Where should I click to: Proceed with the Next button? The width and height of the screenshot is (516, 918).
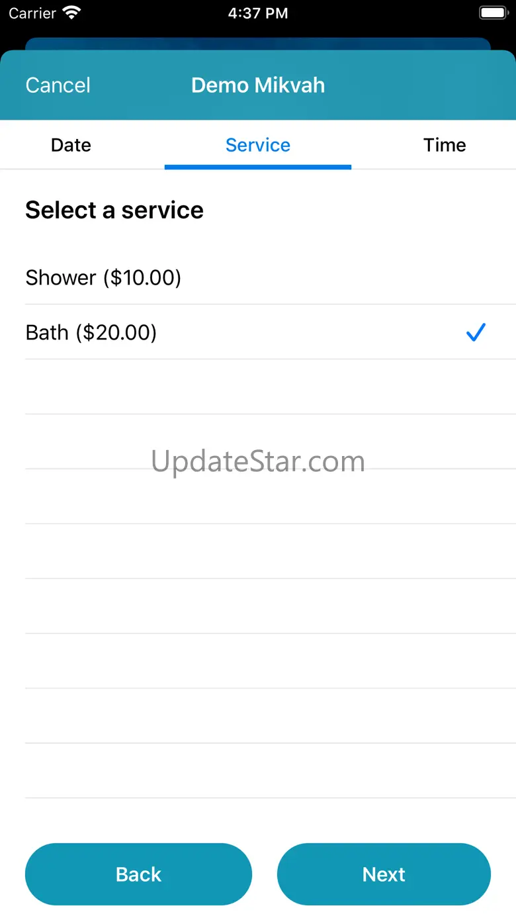pos(384,874)
